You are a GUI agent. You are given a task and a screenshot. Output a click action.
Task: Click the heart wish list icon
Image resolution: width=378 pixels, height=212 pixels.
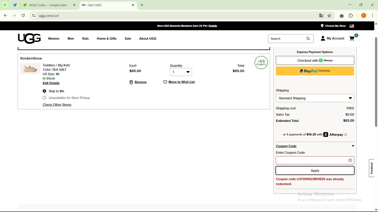click(165, 82)
